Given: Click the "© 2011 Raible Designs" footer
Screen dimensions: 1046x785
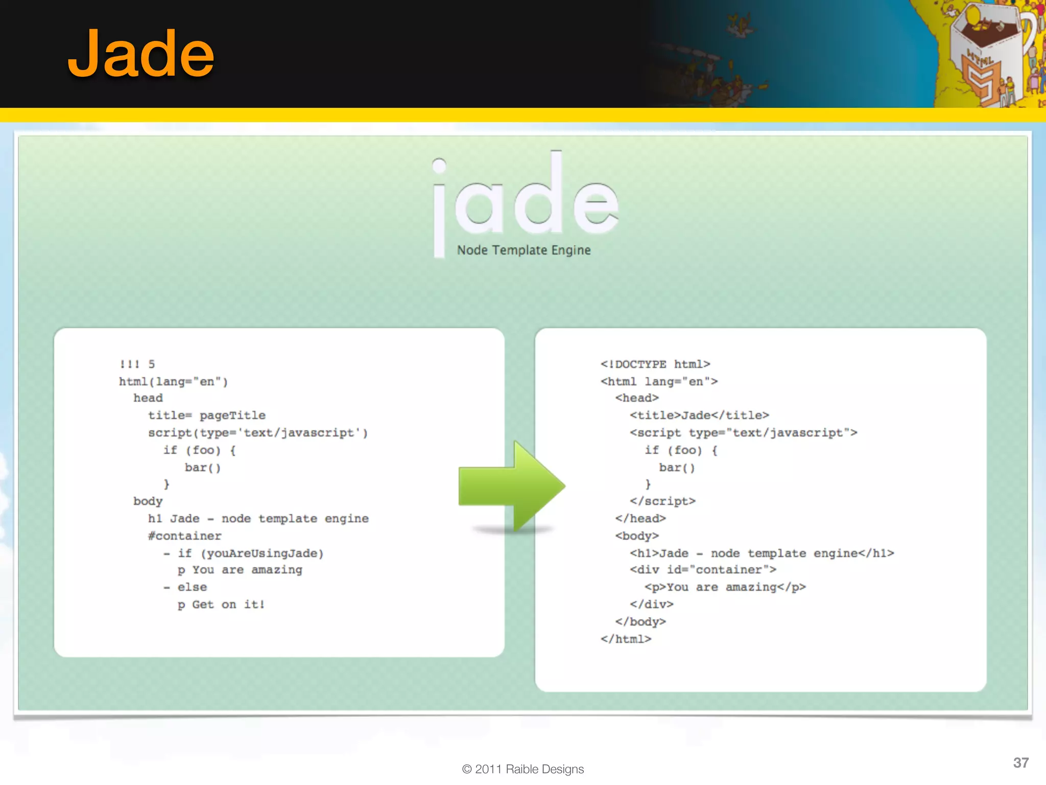Looking at the screenshot, I should pyautogui.click(x=523, y=769).
